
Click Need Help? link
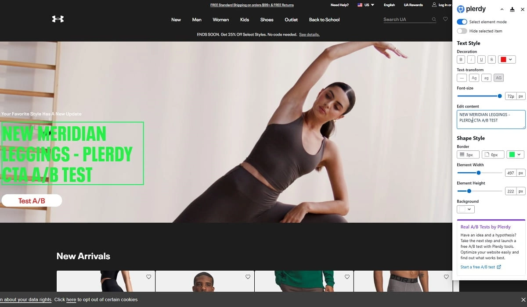click(x=339, y=5)
